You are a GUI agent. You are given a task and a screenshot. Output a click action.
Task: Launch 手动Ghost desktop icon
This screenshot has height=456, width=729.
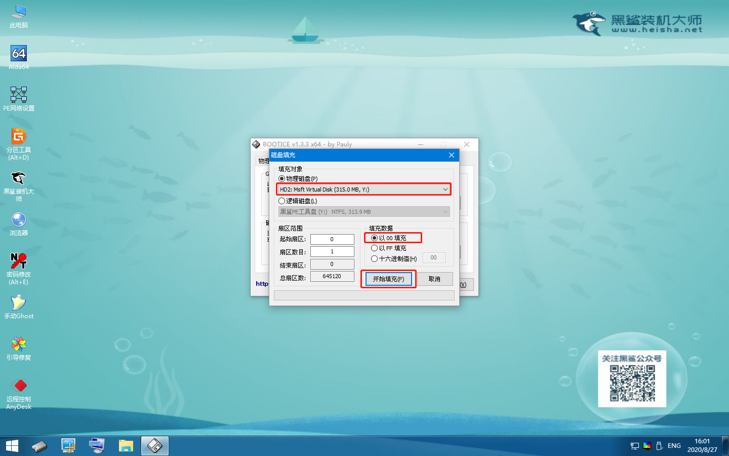[x=19, y=307]
